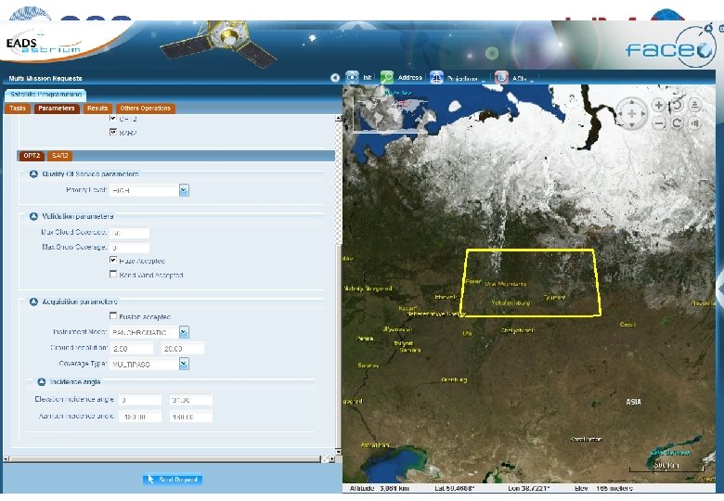
Task: Switch to the Tasks tab
Action: click(18, 109)
